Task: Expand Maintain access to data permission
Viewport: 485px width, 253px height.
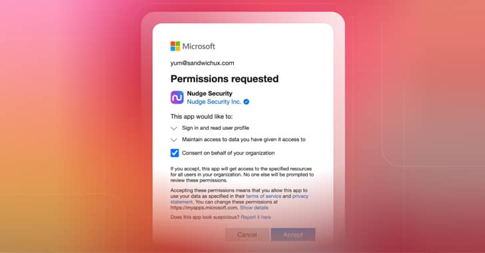Action: pyautogui.click(x=174, y=140)
